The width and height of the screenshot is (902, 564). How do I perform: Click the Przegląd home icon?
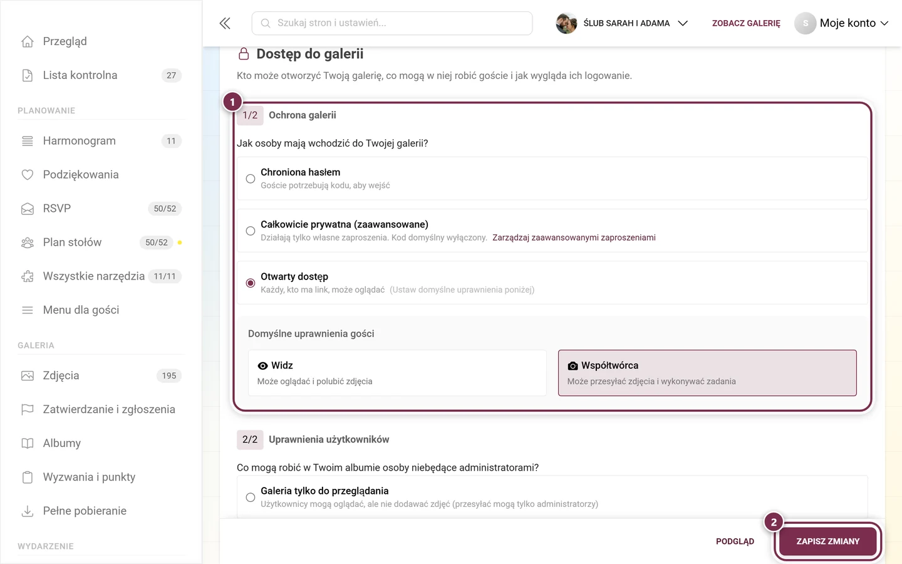coord(28,41)
